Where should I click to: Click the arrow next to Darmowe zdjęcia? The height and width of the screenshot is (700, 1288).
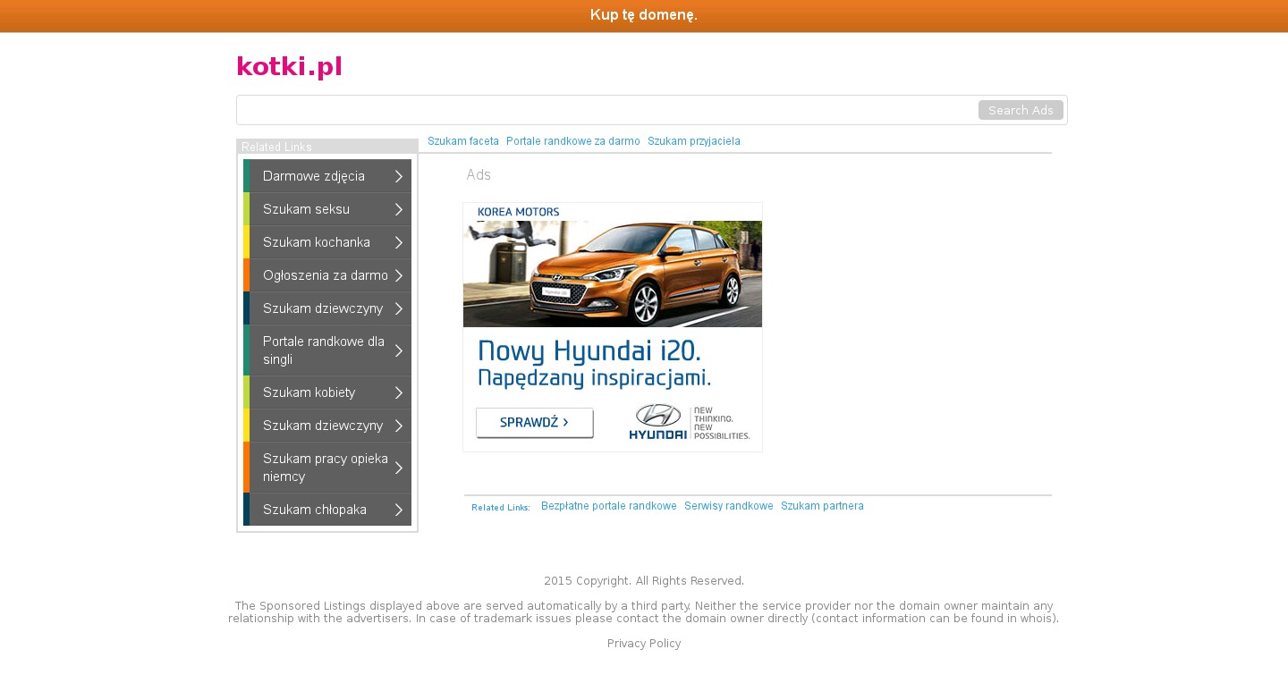click(x=399, y=177)
